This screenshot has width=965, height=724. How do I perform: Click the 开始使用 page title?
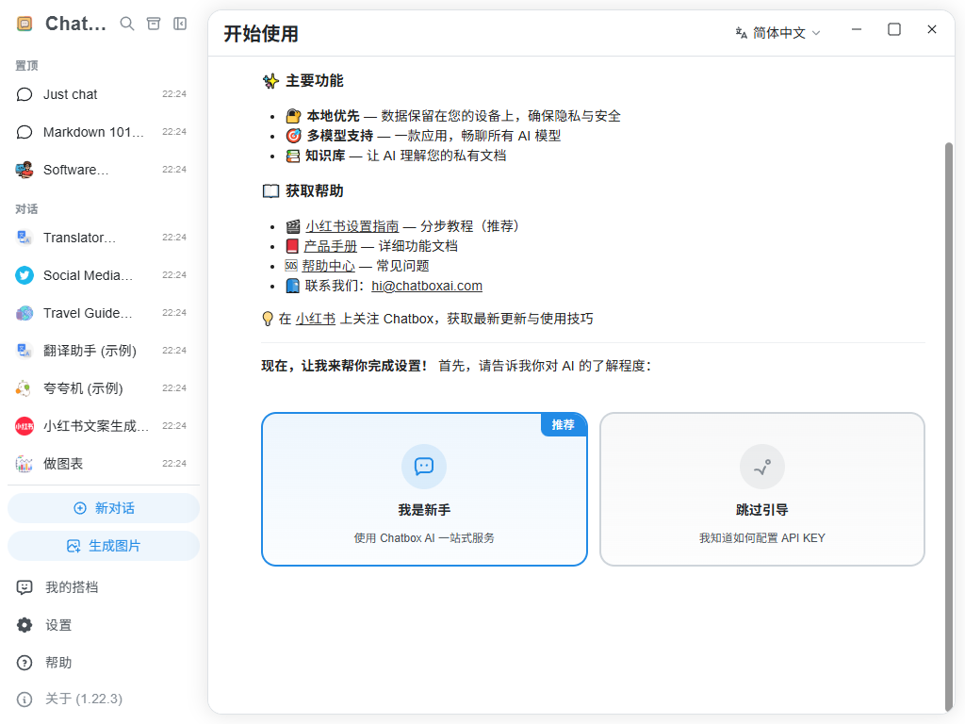[x=261, y=34]
